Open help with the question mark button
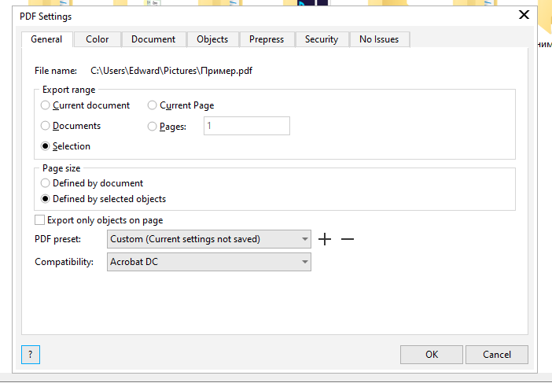552x383 pixels. tap(31, 355)
